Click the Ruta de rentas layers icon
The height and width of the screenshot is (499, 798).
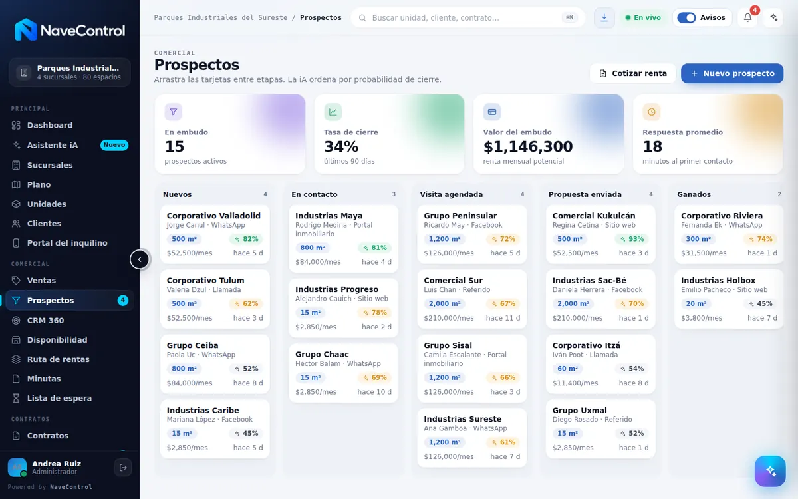pos(17,359)
